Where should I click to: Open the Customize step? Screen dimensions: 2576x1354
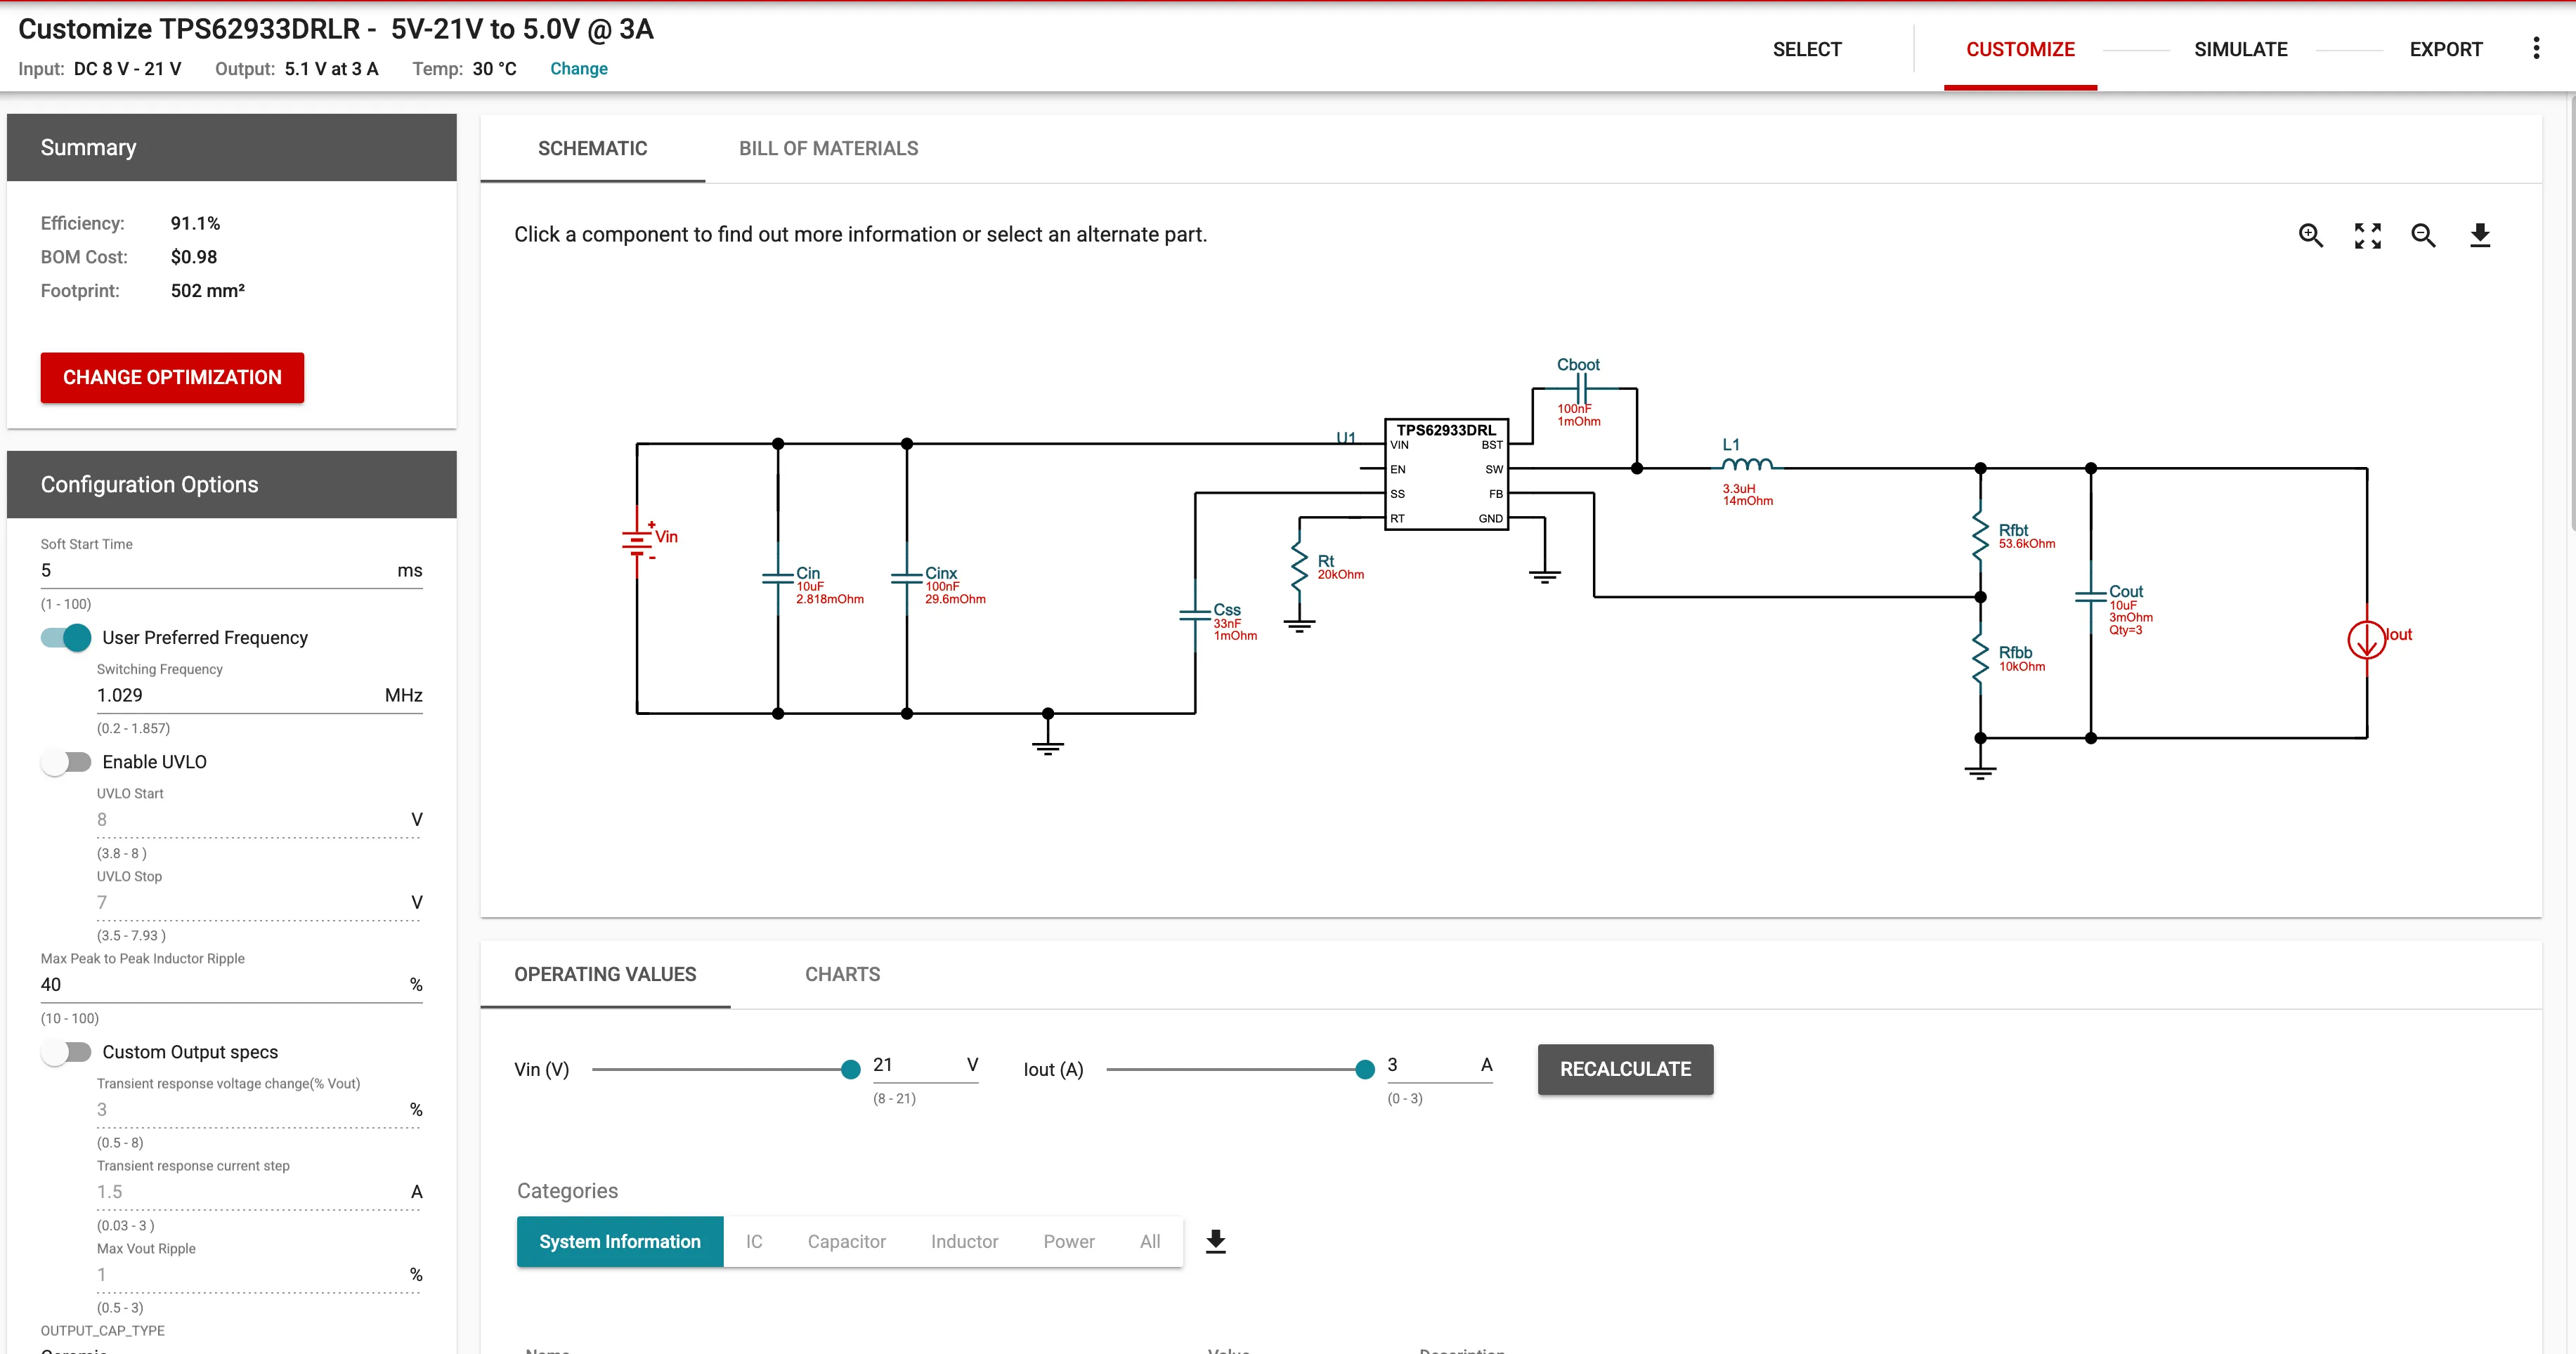coord(2020,49)
